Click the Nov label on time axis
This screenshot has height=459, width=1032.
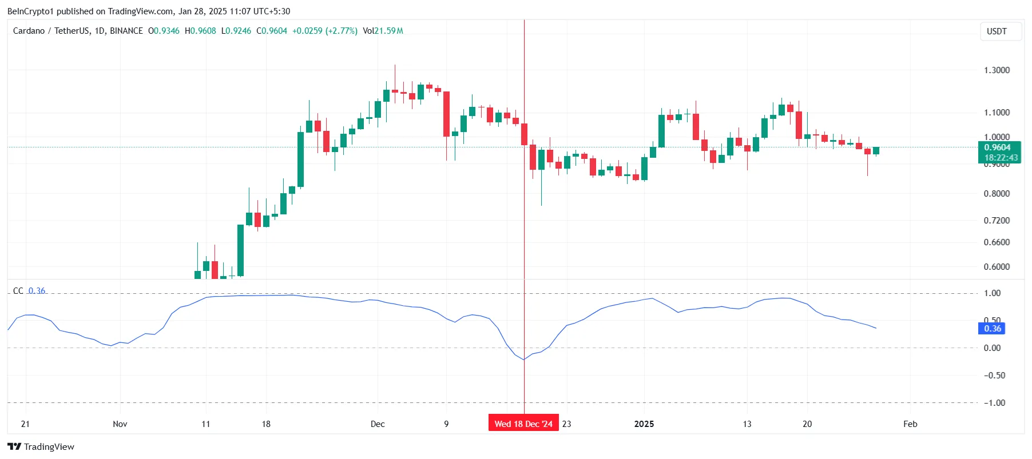tap(120, 424)
